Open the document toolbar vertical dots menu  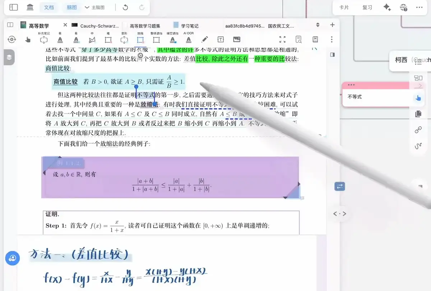(x=332, y=40)
